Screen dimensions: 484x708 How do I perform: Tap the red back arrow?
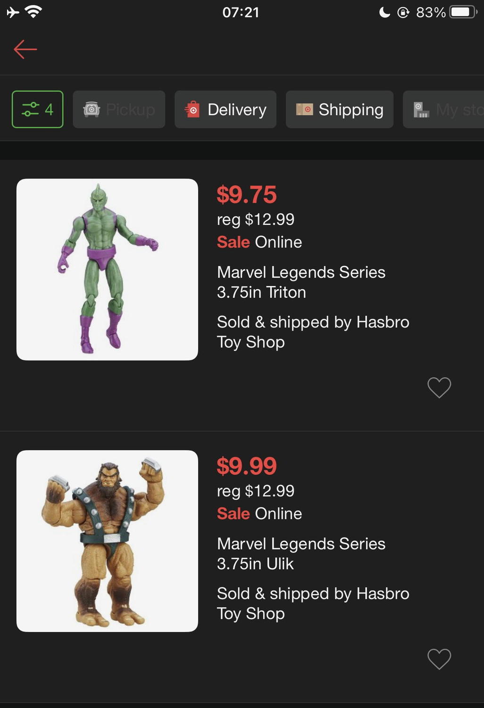click(x=25, y=49)
